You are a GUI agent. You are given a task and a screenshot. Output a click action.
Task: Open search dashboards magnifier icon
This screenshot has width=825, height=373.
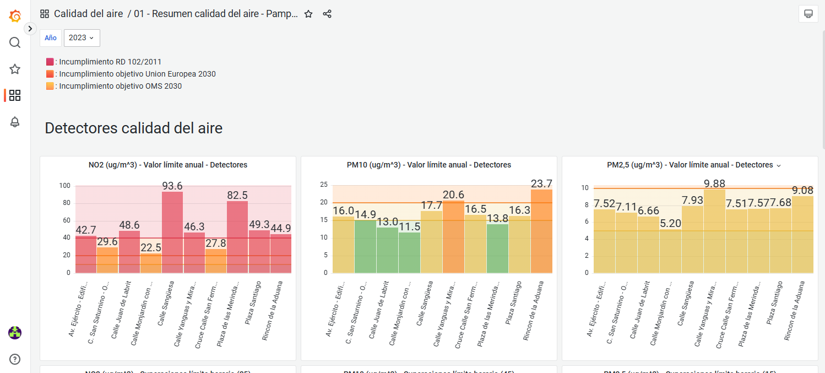click(15, 43)
